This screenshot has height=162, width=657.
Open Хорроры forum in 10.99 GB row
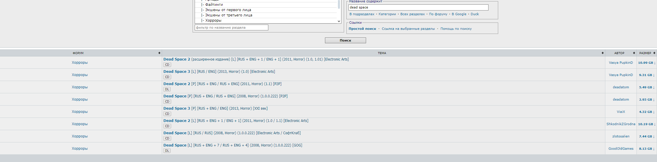[x=80, y=63]
